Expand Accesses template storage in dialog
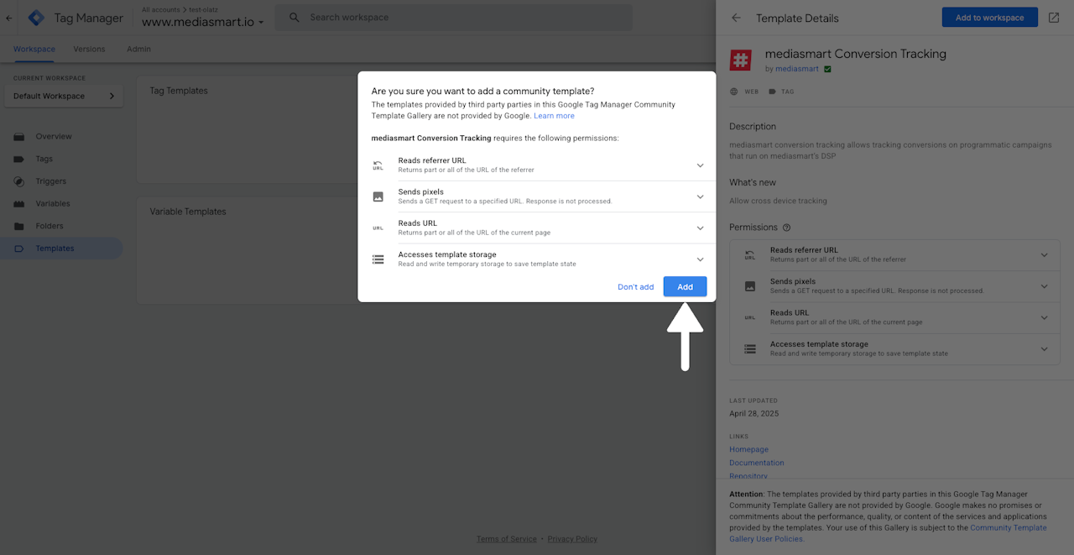The width and height of the screenshot is (1074, 555). click(x=700, y=259)
